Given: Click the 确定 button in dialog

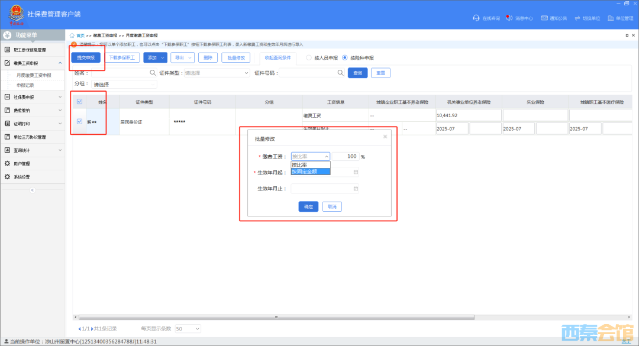Looking at the screenshot, I should coord(308,207).
